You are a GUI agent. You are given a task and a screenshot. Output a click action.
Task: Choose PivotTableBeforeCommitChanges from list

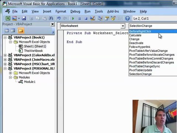pos(153,58)
